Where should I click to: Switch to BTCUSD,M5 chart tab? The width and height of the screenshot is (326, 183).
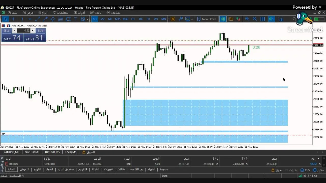click(x=52, y=152)
